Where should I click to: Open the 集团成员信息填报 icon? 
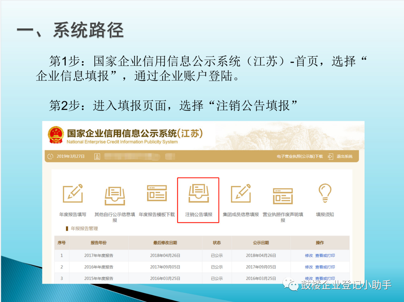point(241,193)
